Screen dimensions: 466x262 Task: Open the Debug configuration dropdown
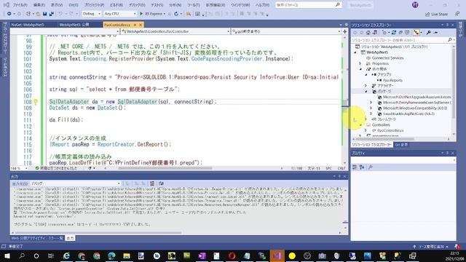click(92, 14)
